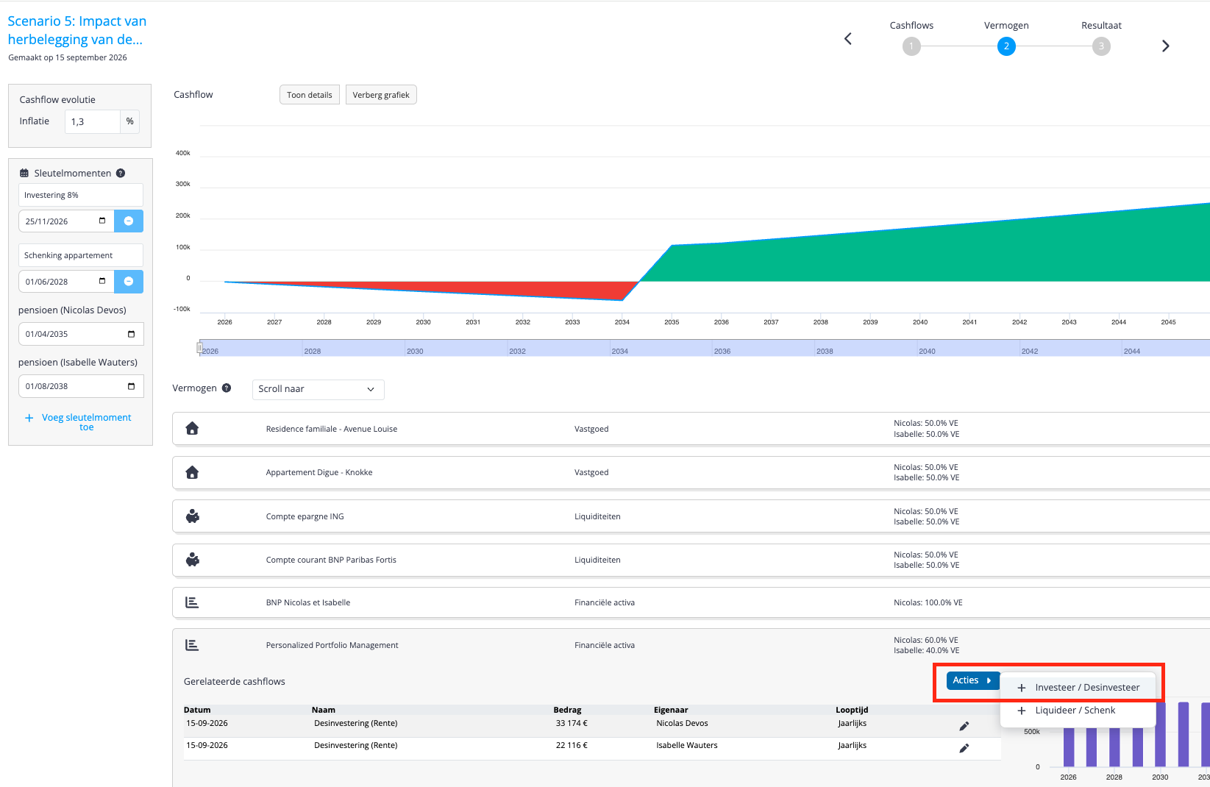Viewport: 1210px width, 787px height.
Task: Open the calendar picker for the 25/11/2026 date
Action: pyautogui.click(x=102, y=221)
